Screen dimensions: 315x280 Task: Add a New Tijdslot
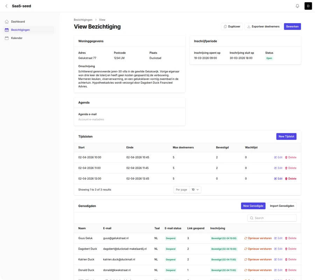pos(286,136)
